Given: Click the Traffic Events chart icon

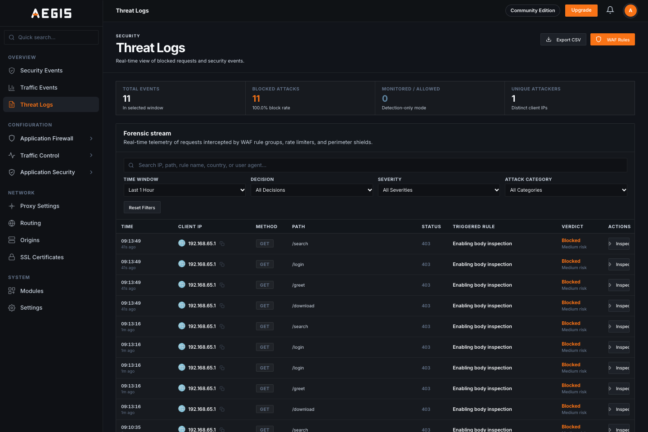Looking at the screenshot, I should click(12, 88).
